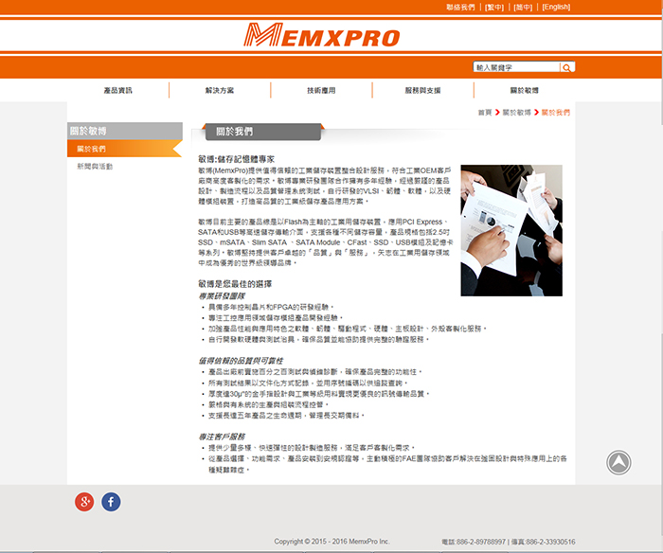Click the back-to-top arrow icon
This screenshot has height=553, width=663.
coord(618,462)
